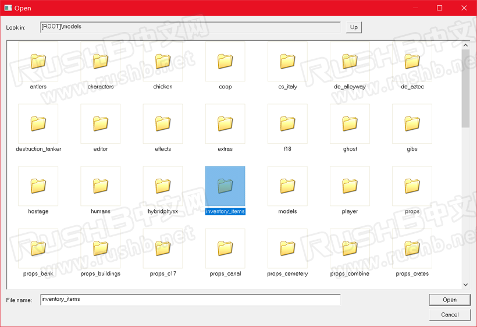This screenshot has width=477, height=327.
Task: Select the player folder icon
Action: 350,186
